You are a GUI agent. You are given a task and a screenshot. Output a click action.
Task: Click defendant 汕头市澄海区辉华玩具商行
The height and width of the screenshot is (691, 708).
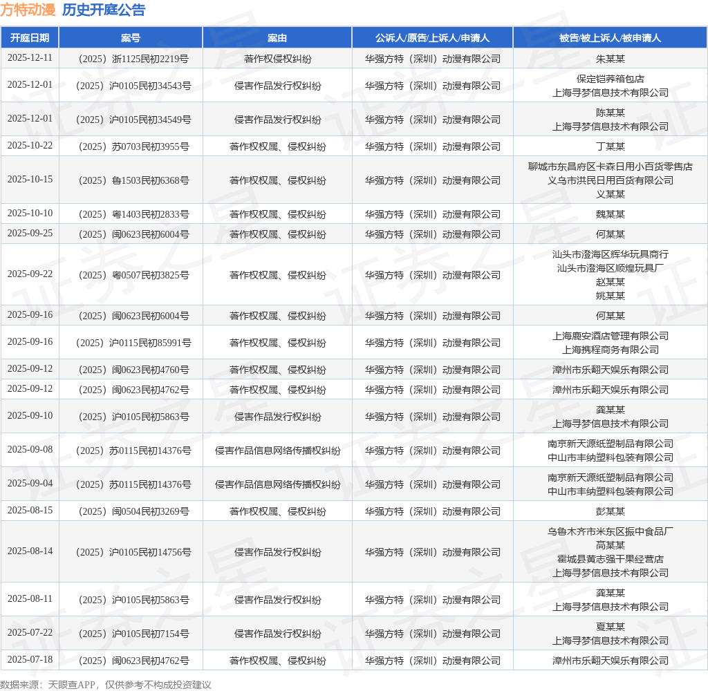click(610, 254)
